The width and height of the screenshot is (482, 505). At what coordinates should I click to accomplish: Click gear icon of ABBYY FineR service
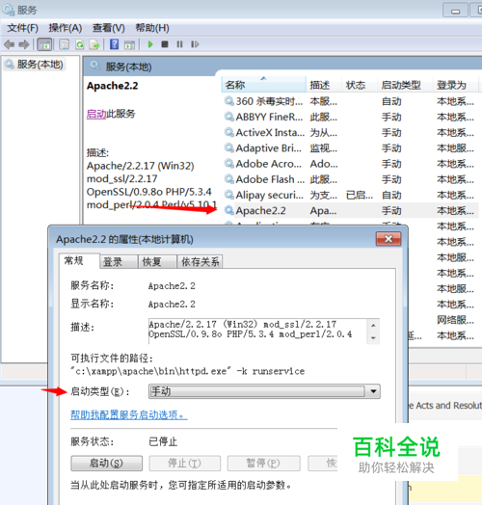pyautogui.click(x=229, y=117)
